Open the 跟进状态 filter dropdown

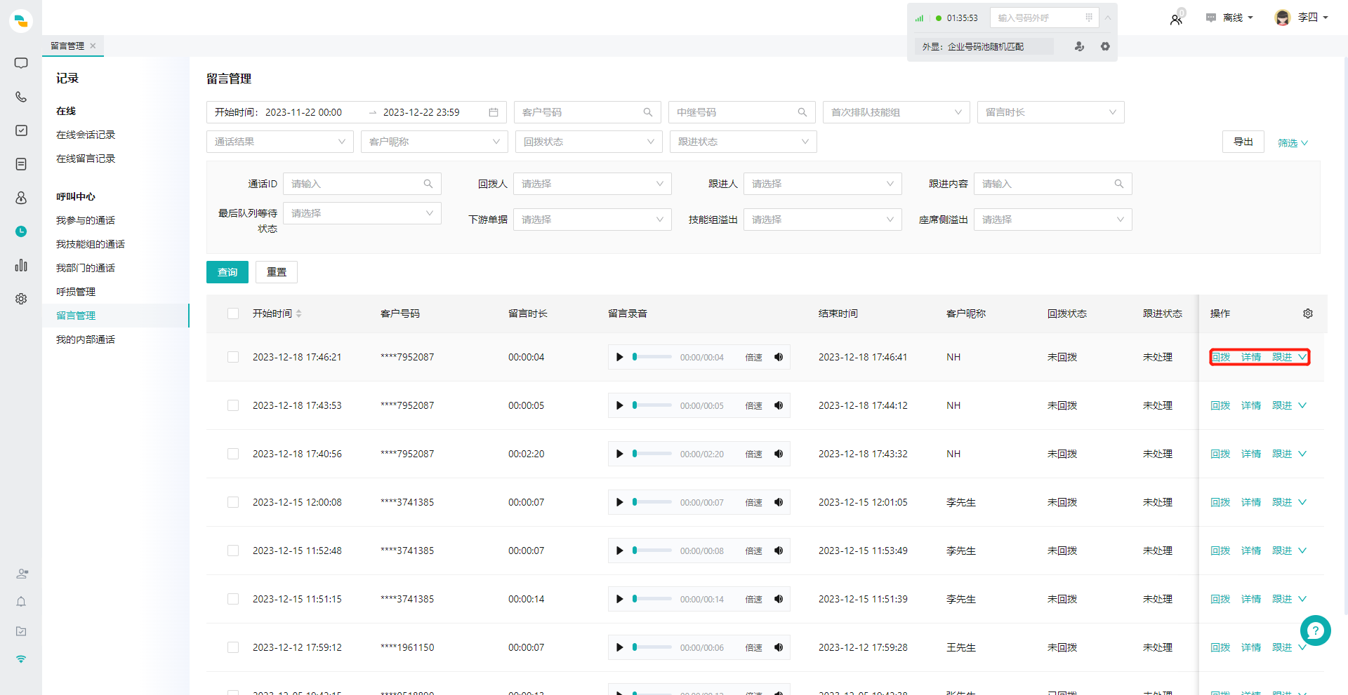pyautogui.click(x=744, y=142)
